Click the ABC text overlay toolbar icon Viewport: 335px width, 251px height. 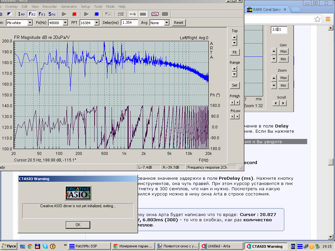[x=109, y=14]
